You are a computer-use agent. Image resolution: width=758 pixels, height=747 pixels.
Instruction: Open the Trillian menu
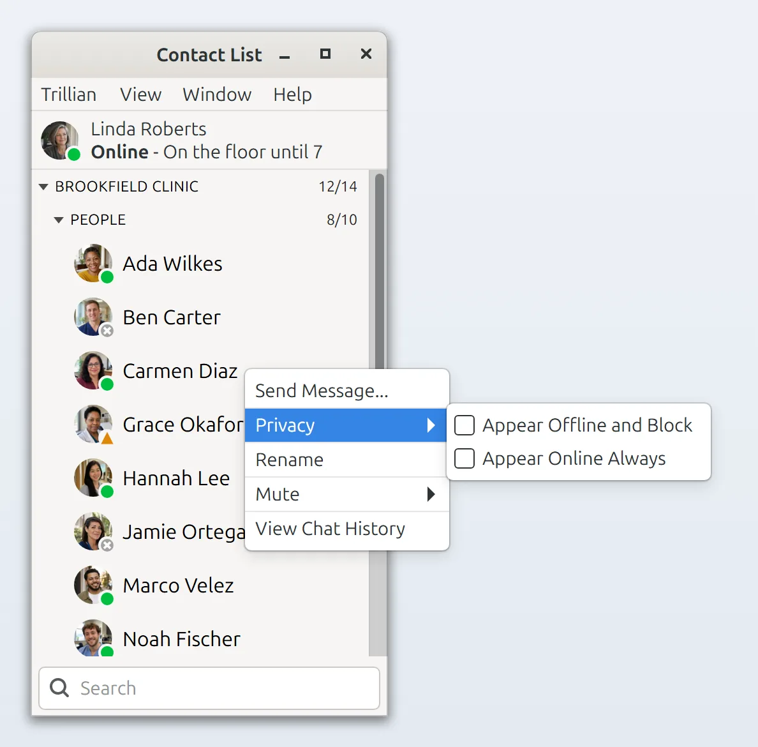click(69, 94)
